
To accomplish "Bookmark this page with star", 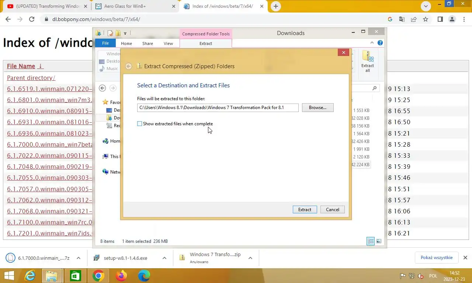I will point(426,19).
